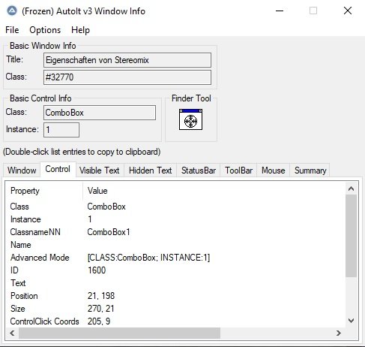Viewport: 365px width, 347px height.
Task: Open the StatusBar tab
Action: click(199, 170)
